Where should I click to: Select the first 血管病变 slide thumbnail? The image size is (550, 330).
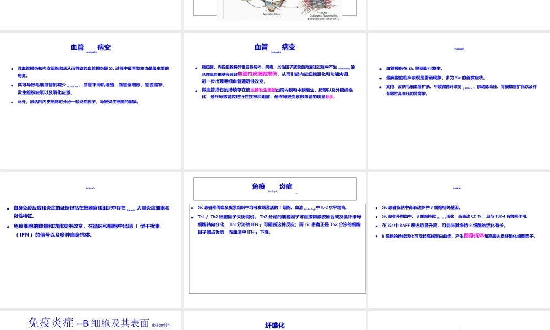90,99
